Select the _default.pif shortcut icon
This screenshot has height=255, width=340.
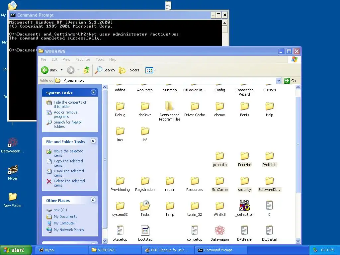(x=245, y=206)
